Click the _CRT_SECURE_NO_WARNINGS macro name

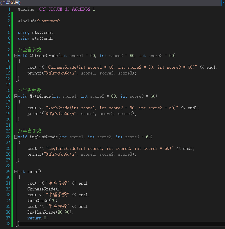tap(64, 10)
